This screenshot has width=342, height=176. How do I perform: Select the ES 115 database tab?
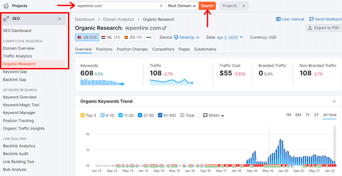tap(133, 37)
